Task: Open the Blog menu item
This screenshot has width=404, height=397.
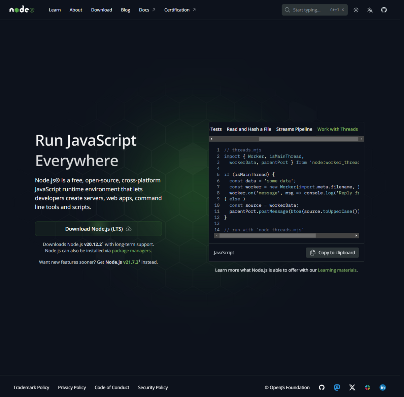Action: [125, 10]
